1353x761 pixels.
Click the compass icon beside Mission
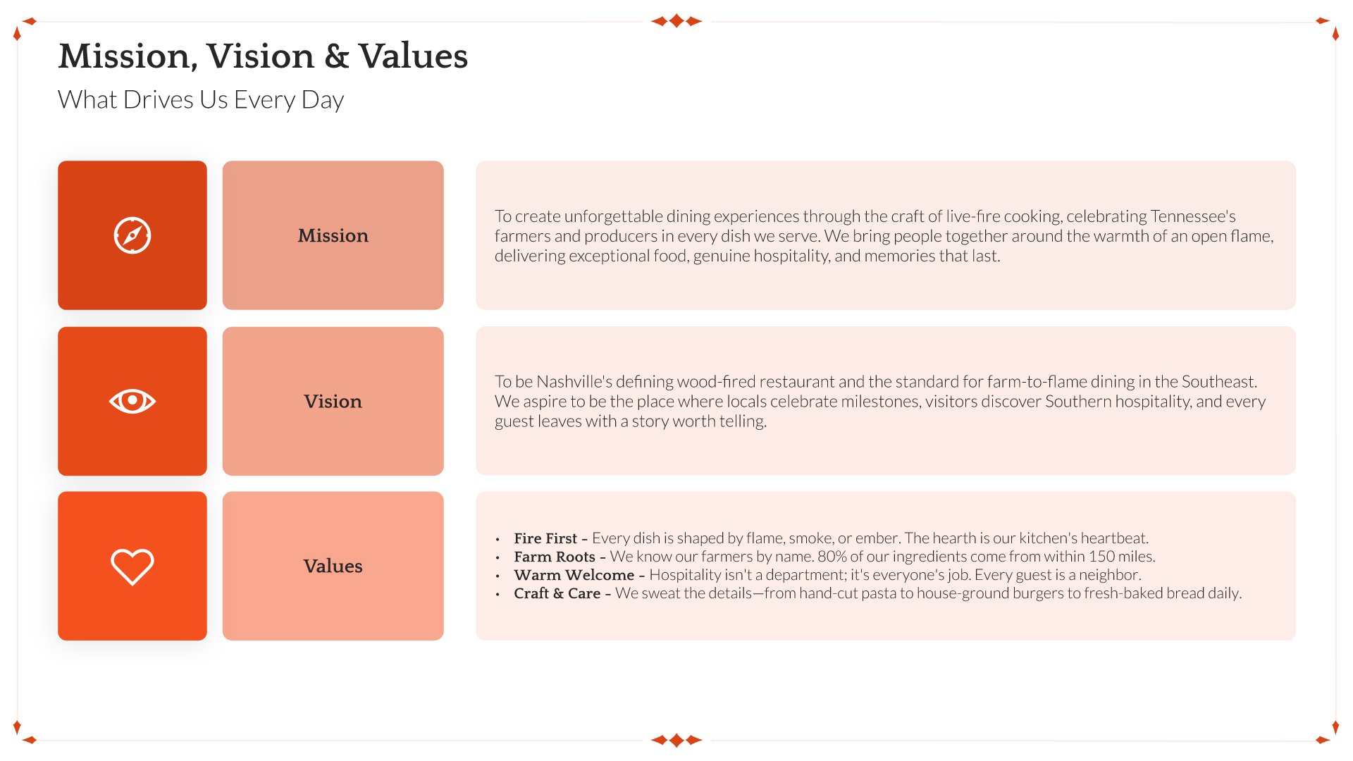[132, 235]
